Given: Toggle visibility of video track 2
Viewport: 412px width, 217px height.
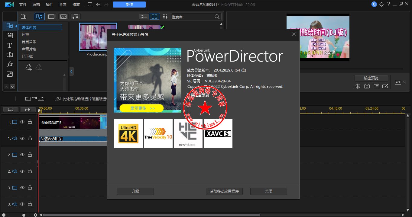Looking at the screenshot, I should click(x=22, y=155).
